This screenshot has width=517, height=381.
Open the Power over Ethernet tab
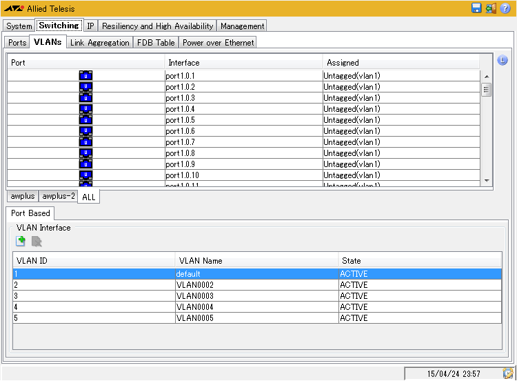tap(218, 43)
